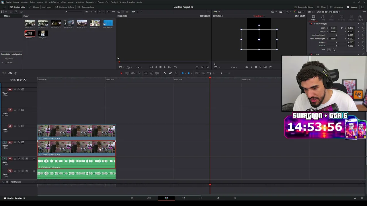
Task: Open the Linha de Tempo menu
Action: (52, 2)
